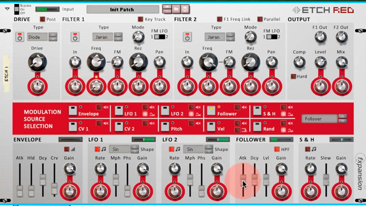The height and width of the screenshot is (206, 366).
Task: Select the Envelope modulation source button
Action: (73, 111)
